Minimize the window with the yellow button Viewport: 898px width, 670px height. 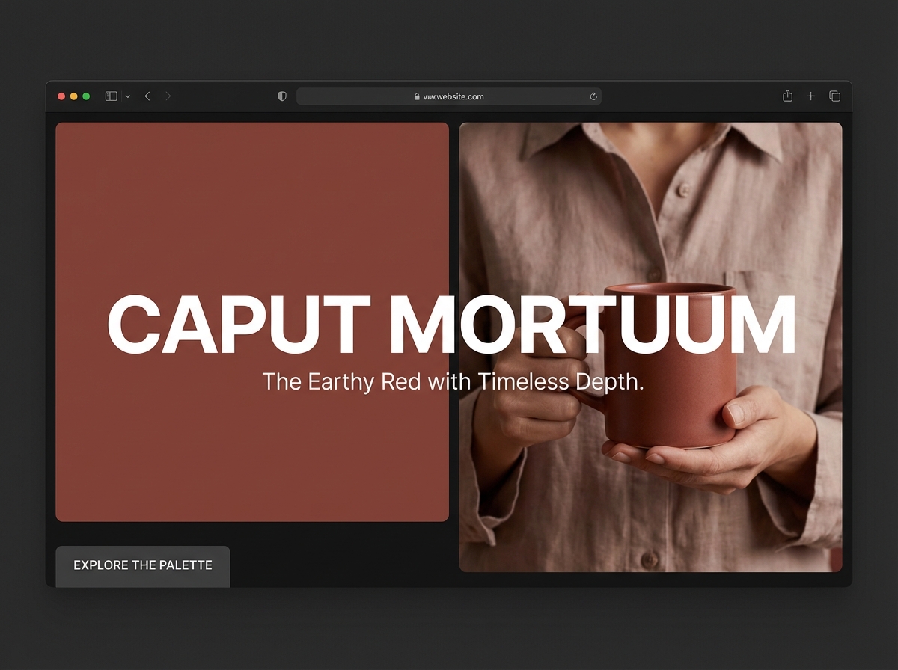73,96
